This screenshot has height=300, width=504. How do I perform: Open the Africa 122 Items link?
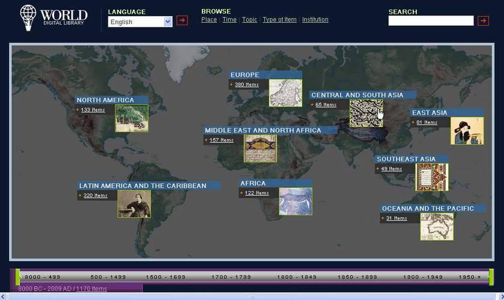point(257,193)
